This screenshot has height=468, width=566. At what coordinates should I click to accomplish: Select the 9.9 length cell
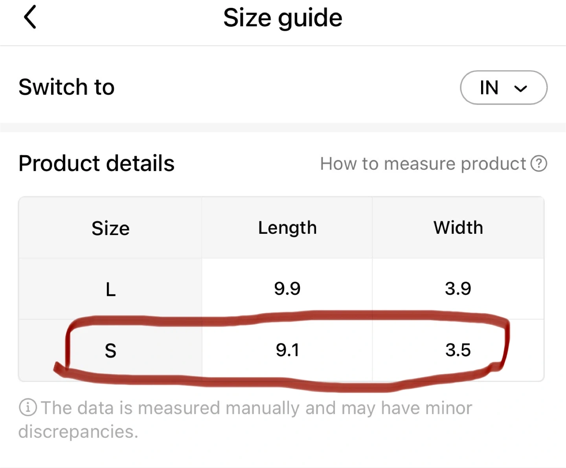pyautogui.click(x=287, y=289)
